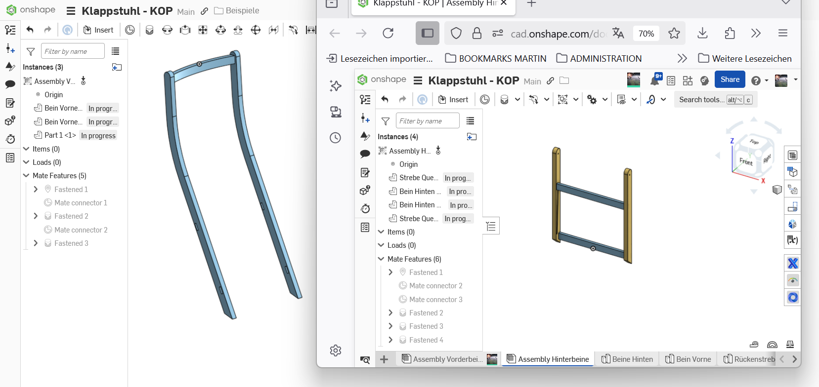Expand Fastened 2 in the front window
The width and height of the screenshot is (819, 387).
[x=390, y=313]
